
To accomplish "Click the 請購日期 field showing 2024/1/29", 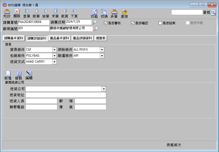I will pos(79,22).
